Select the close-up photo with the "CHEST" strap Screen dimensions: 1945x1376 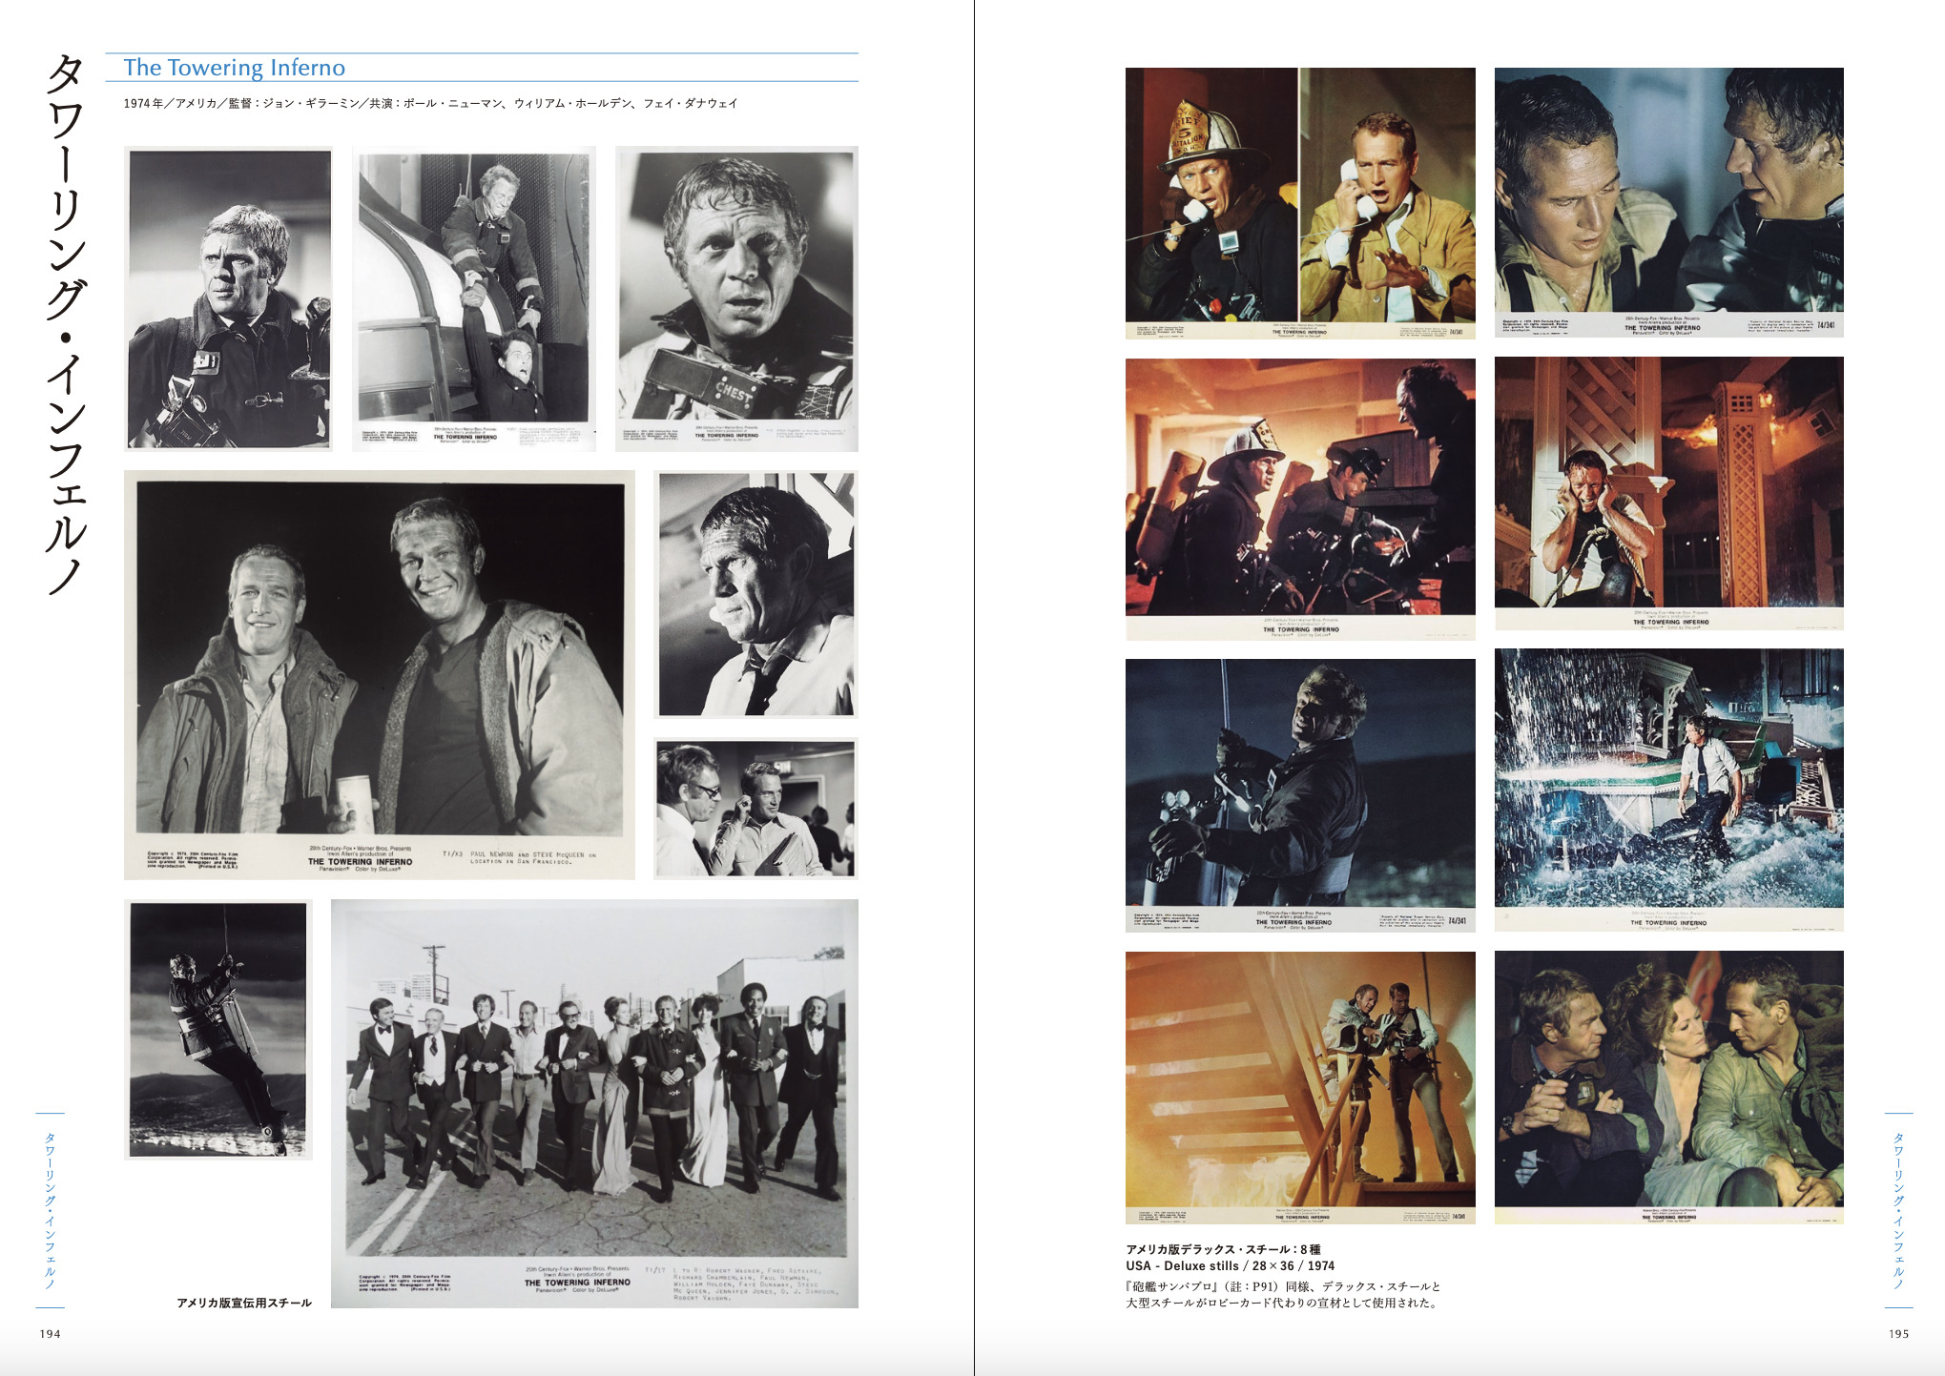click(x=736, y=298)
